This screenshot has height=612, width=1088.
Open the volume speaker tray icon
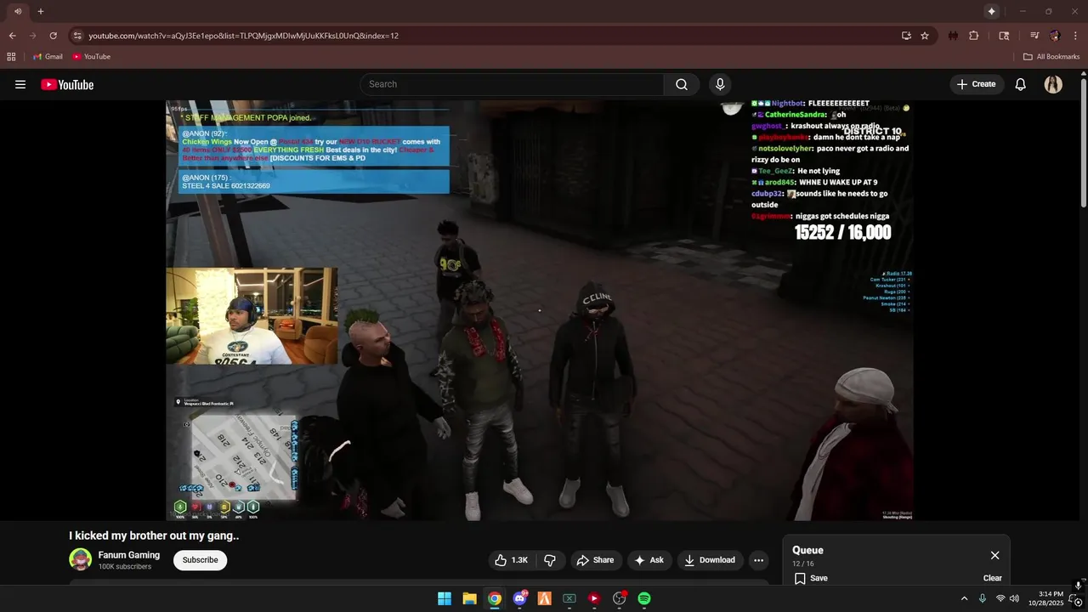coord(1014,598)
